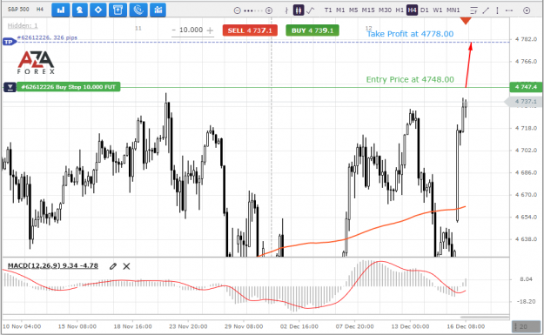Viewport: 544px width, 335px height.
Task: Click the 20 button at bottom right
Action: coord(526,326)
